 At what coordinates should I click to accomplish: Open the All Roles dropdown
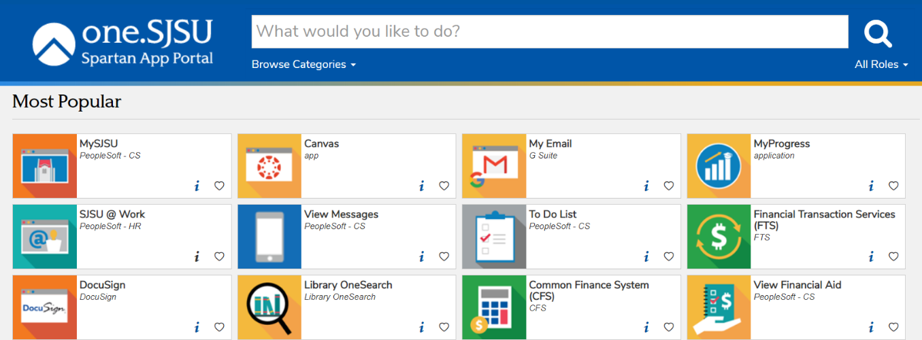[x=881, y=65]
